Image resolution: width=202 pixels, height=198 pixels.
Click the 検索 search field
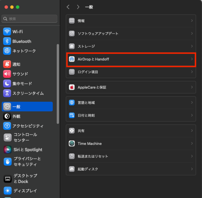tap(29, 19)
